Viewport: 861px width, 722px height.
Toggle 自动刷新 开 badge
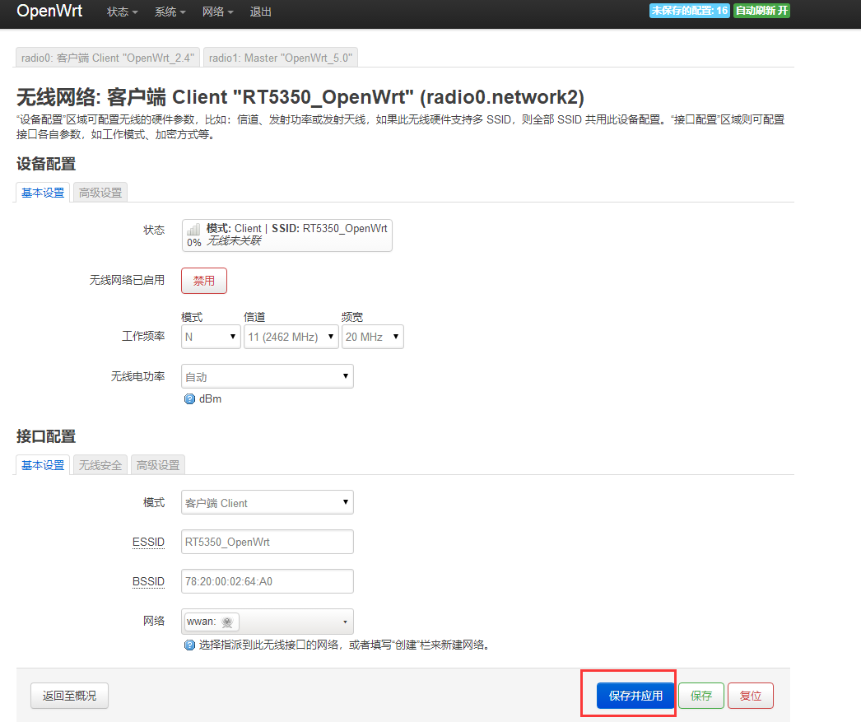tap(761, 11)
